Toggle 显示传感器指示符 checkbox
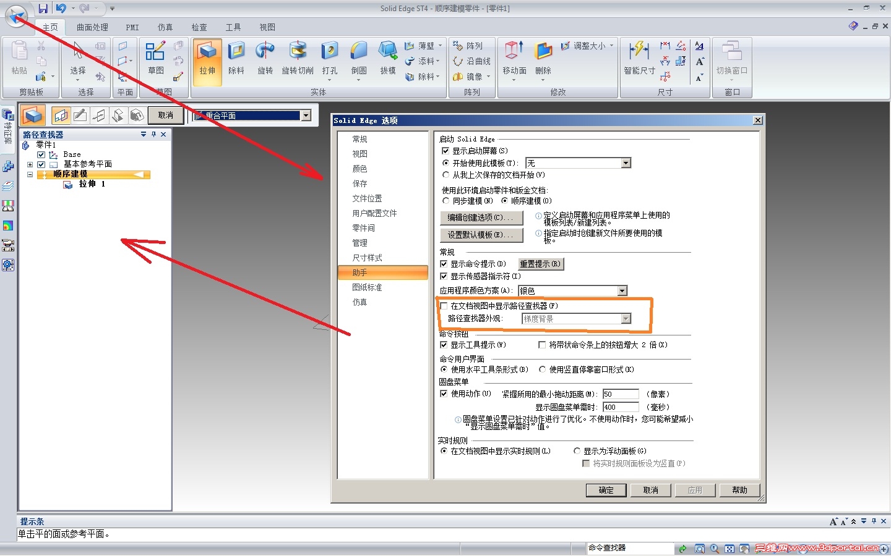891x556 pixels. [x=444, y=276]
